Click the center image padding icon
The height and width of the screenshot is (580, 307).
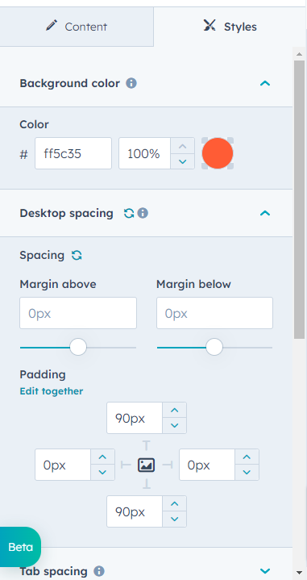147,465
